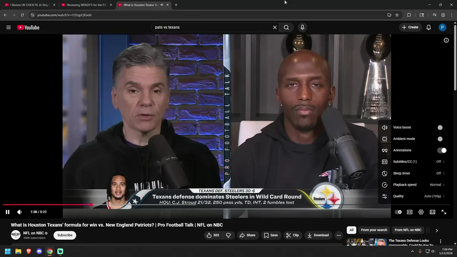Open File Explorer from taskbar

[18, 251]
